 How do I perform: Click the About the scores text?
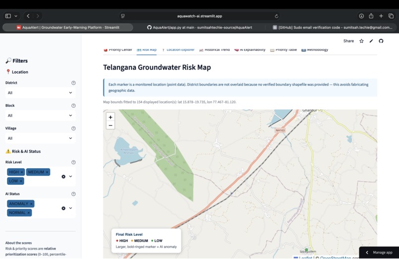point(18,243)
